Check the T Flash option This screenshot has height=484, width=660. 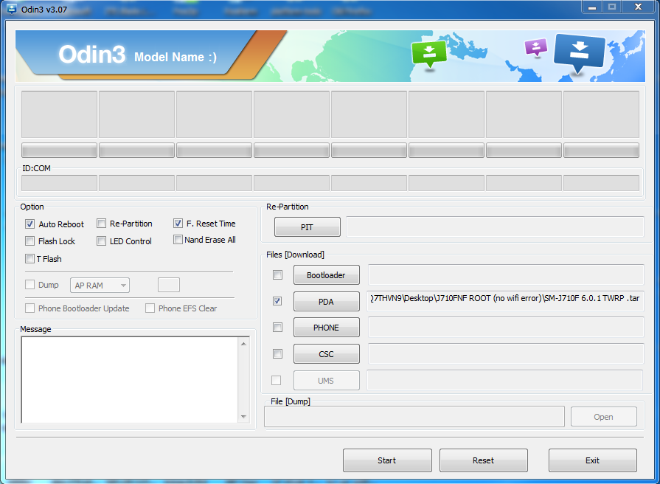tap(29, 259)
